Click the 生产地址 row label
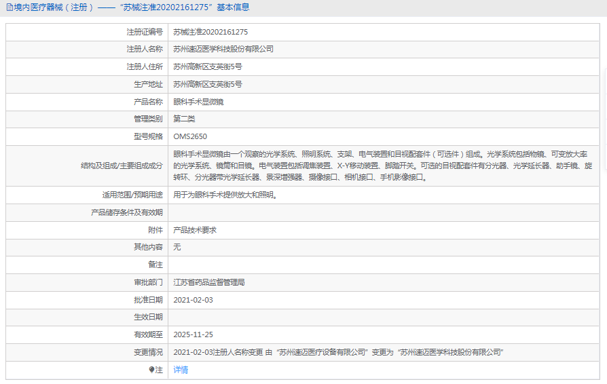The image size is (607, 384). 148,84
